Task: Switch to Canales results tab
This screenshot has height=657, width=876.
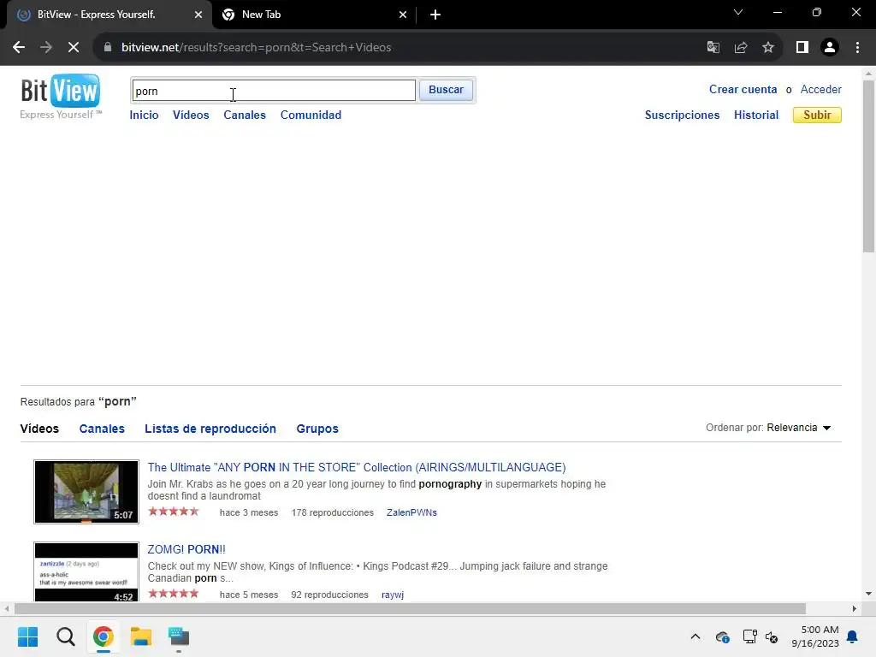Action: (102, 429)
